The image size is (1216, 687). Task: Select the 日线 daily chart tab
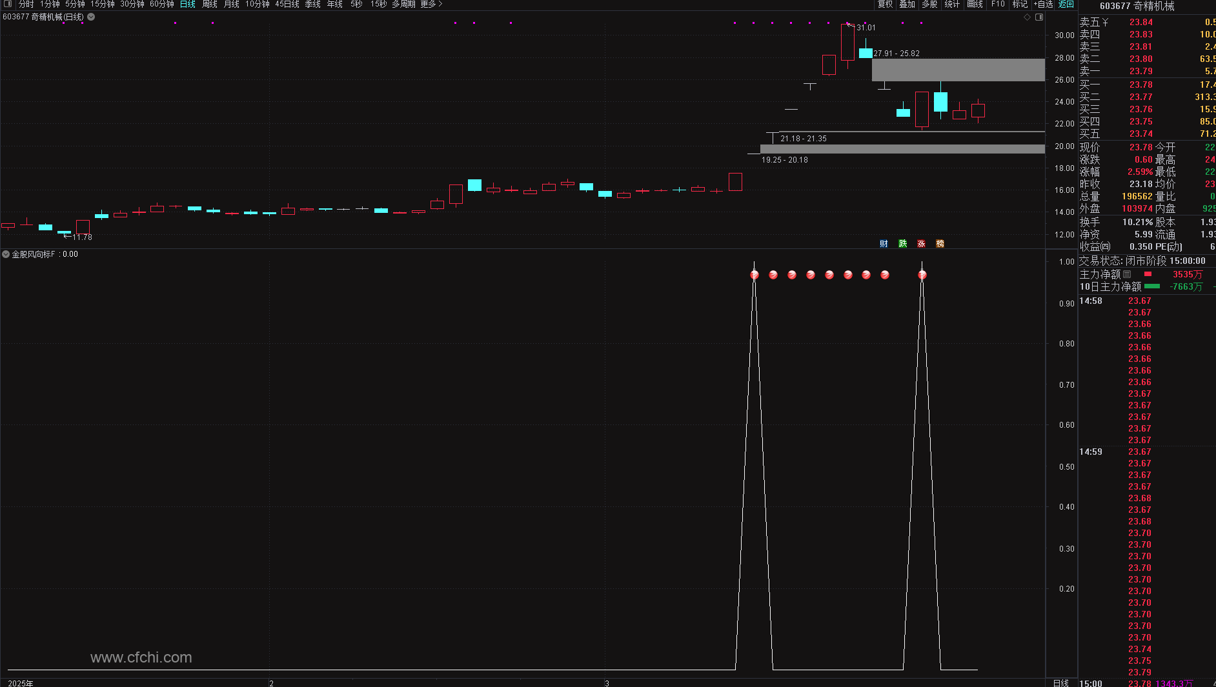pos(188,4)
